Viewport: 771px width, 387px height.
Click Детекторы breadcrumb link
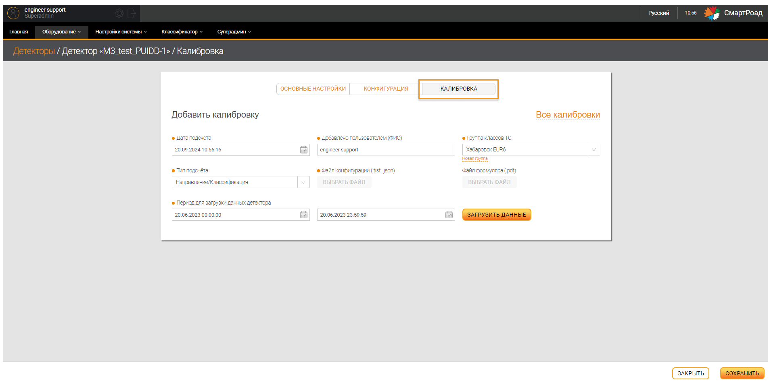[34, 51]
